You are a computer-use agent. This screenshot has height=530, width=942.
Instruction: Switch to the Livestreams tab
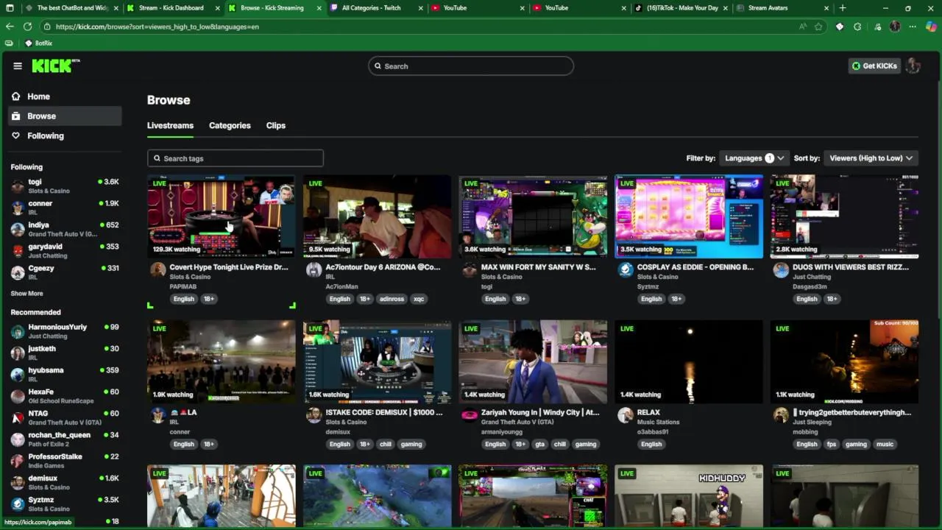170,125
